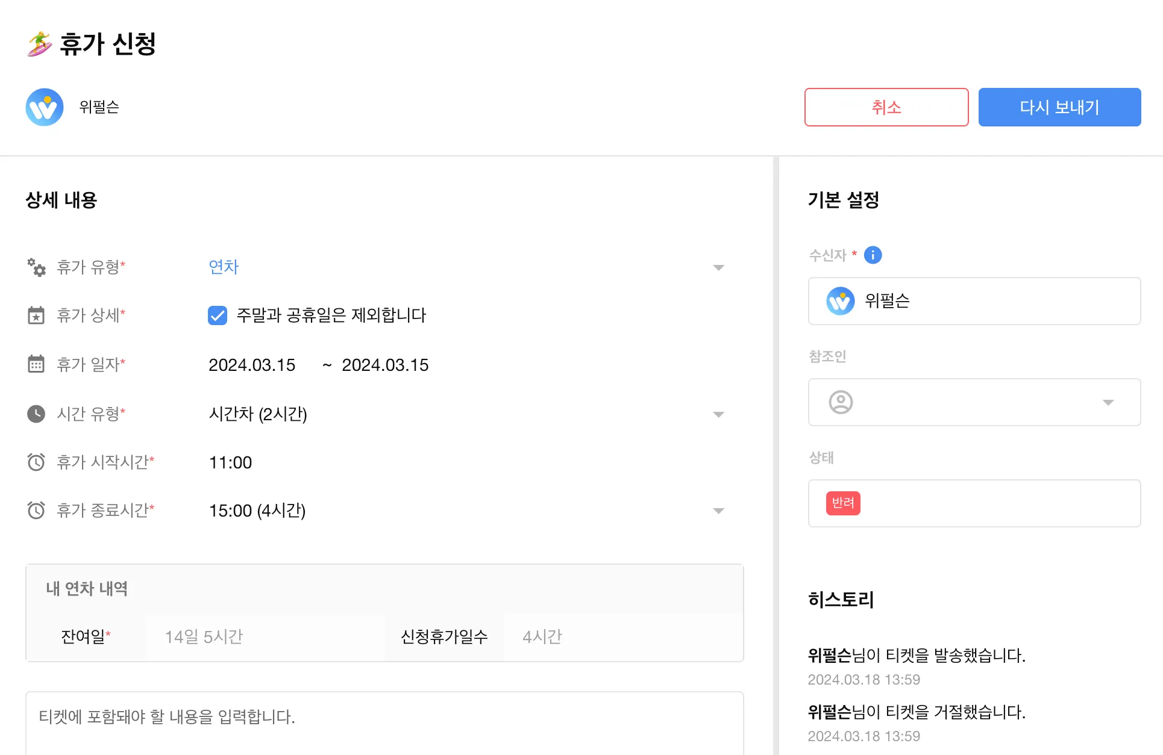Click the clock icon beside 시간 유형
This screenshot has height=755, width=1163.
pos(36,414)
